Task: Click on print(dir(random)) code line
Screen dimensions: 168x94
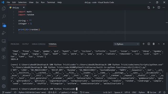Action: pos(29,30)
